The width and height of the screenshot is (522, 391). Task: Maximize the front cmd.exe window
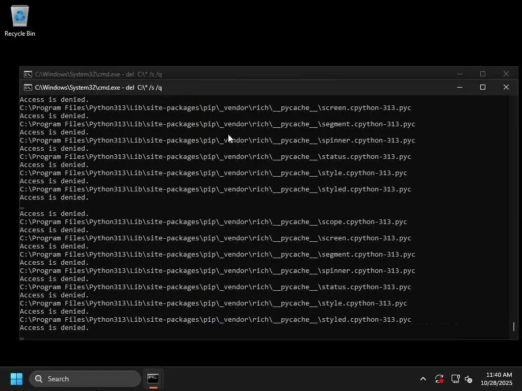tap(483, 87)
